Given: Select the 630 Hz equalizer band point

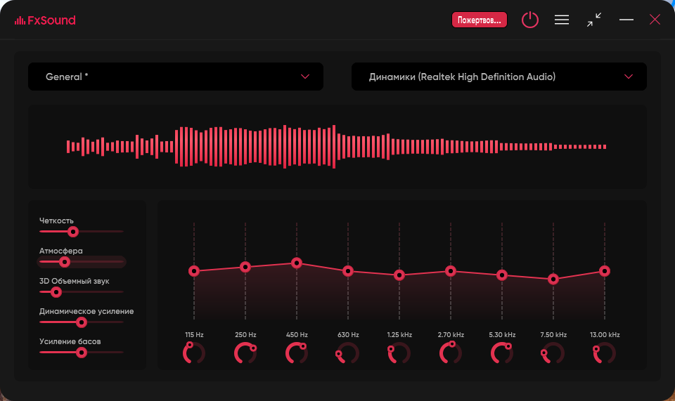Looking at the screenshot, I should [348, 271].
